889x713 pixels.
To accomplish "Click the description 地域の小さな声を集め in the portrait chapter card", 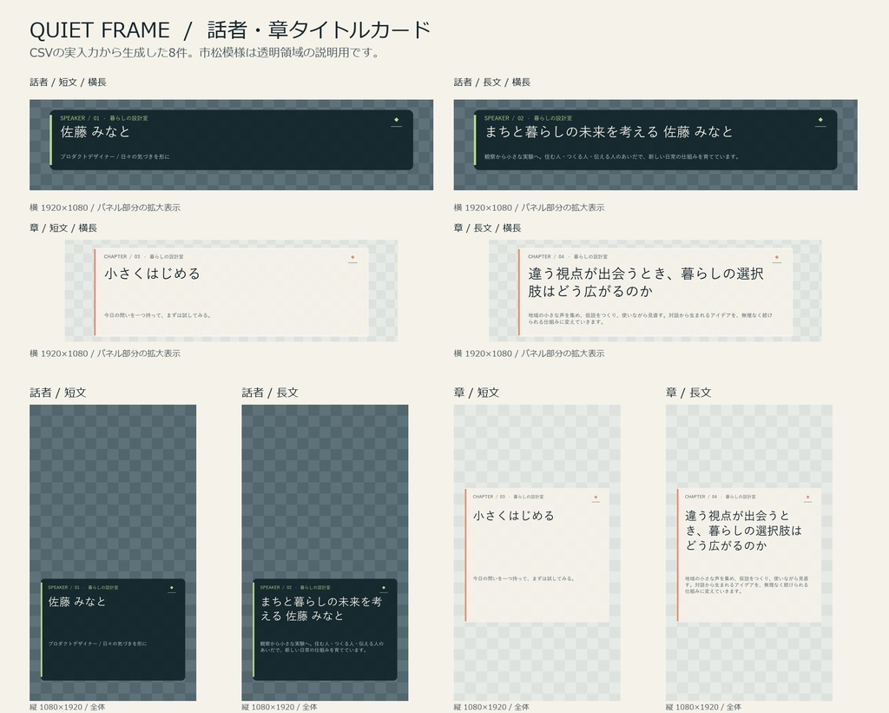I will (747, 584).
